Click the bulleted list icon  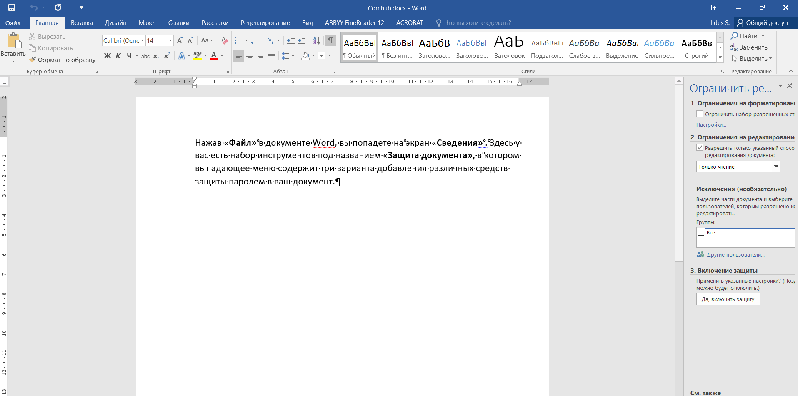238,40
